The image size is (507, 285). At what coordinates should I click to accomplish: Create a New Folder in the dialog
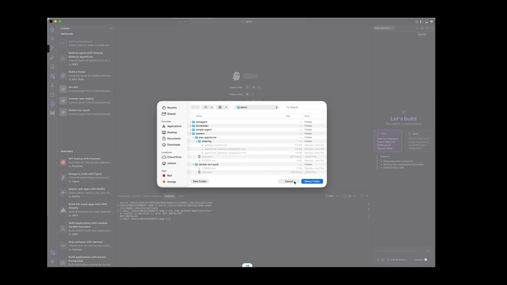click(200, 181)
